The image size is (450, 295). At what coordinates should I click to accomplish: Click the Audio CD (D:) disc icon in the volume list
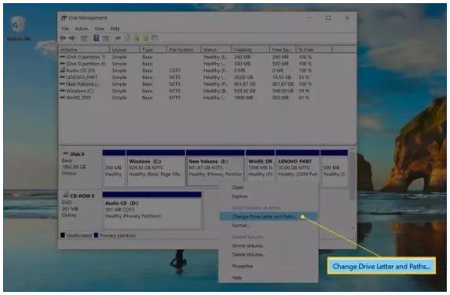[x=62, y=70]
